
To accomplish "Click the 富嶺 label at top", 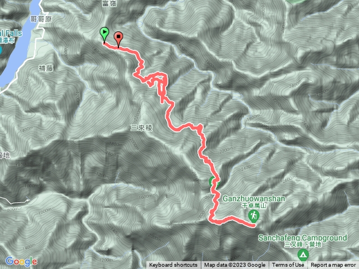I will pyautogui.click(x=109, y=3).
